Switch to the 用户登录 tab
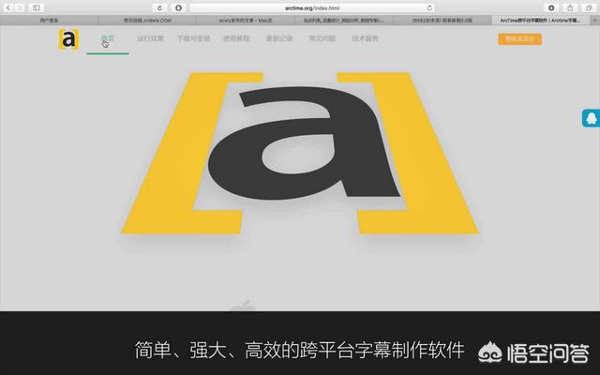 coord(49,21)
